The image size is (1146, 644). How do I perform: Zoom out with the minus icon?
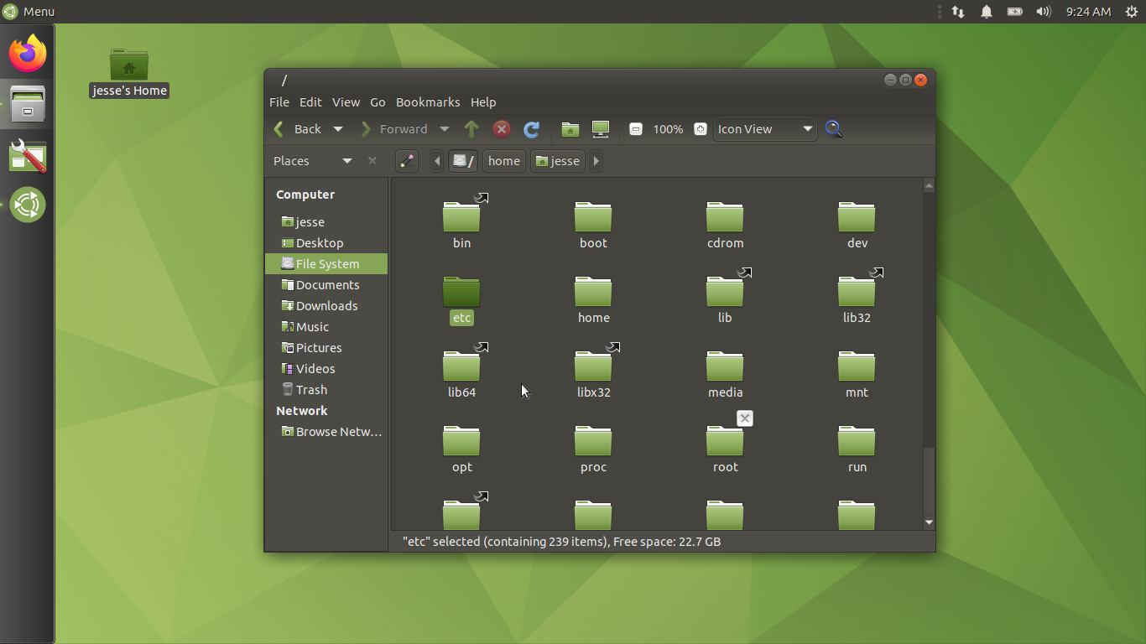tap(636, 129)
